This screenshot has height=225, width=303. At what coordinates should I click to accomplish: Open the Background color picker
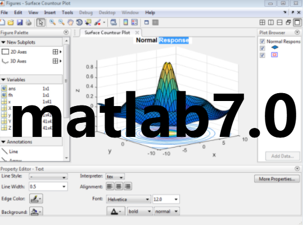(x=36, y=212)
